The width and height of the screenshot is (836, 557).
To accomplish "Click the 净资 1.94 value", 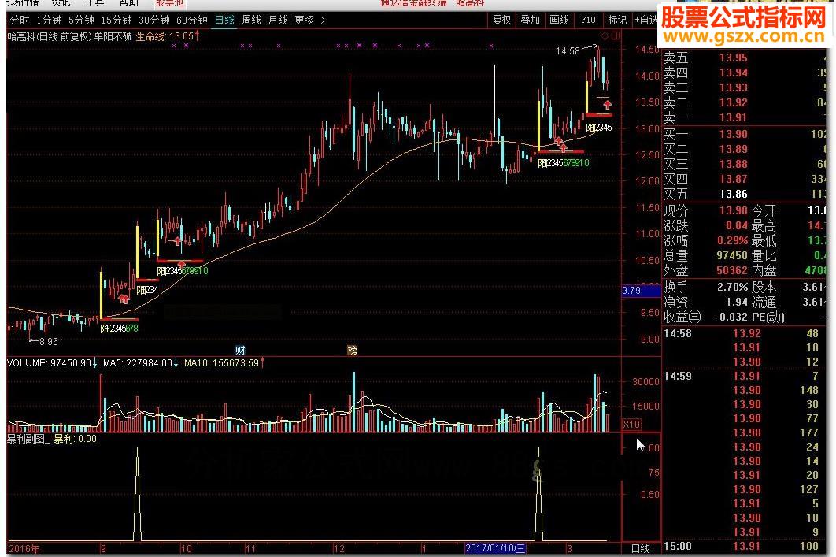I will (737, 302).
